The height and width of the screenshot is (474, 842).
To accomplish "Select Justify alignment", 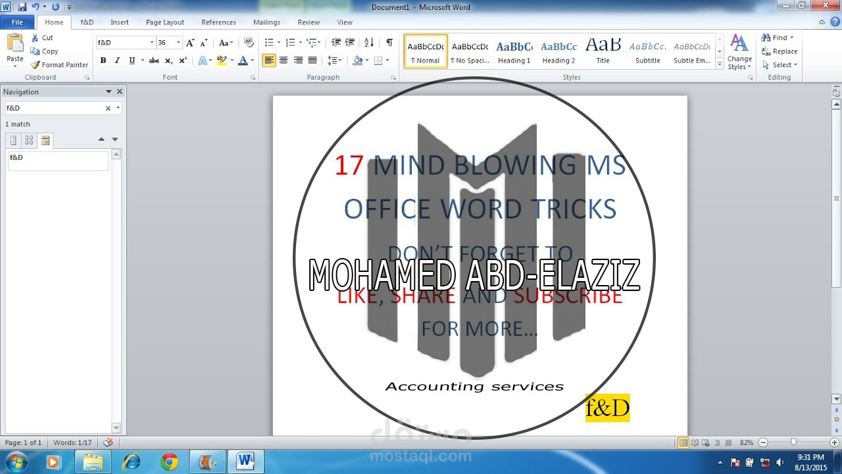I will 312,61.
